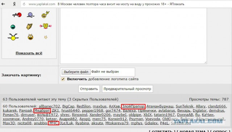Open user profile demdrus
Image resolution: width=232 pixels, height=132 pixels.
(x=216, y=110)
